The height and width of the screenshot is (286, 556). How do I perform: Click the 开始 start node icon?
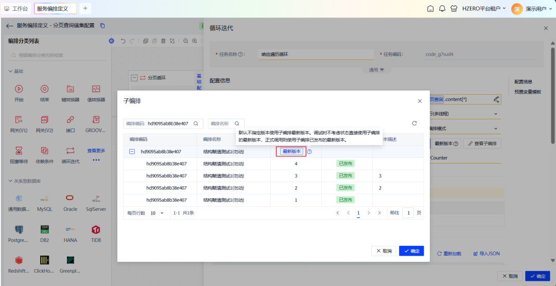pos(19,89)
